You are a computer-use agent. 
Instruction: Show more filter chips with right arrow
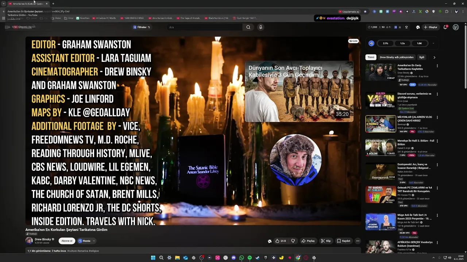434,57
